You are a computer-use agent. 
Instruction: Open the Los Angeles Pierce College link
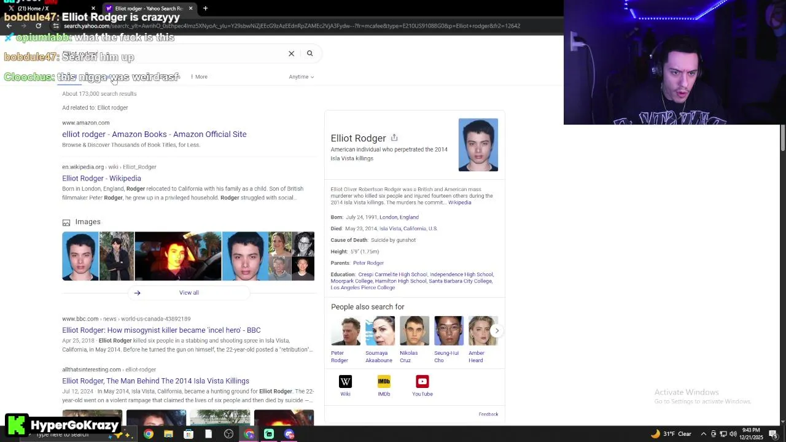[363, 288]
